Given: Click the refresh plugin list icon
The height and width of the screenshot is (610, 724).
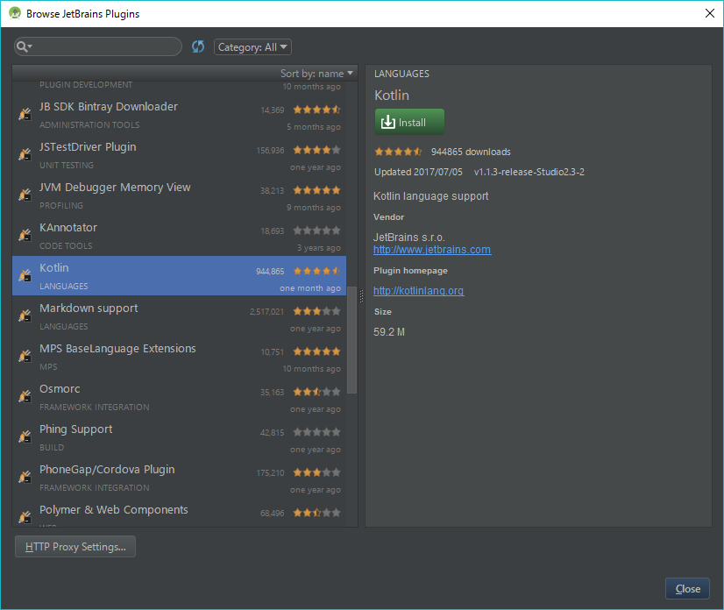Looking at the screenshot, I should [198, 46].
